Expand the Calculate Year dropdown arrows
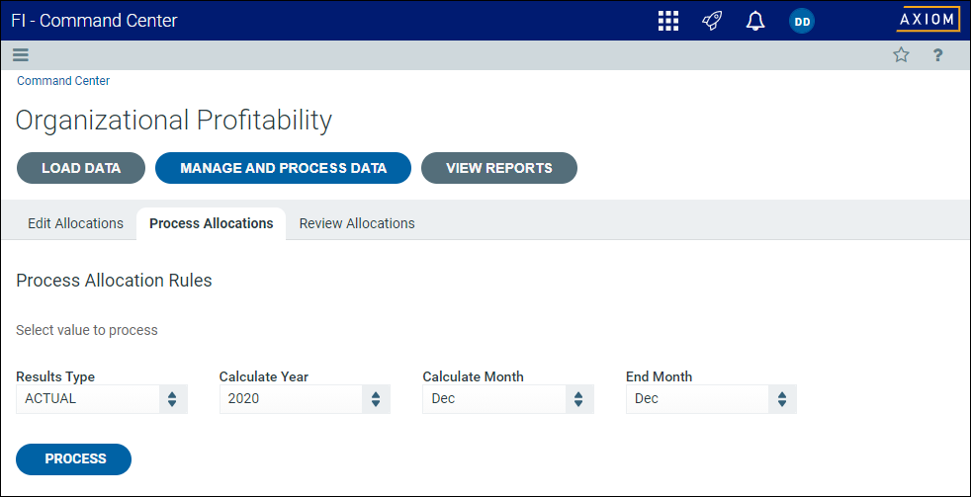971x497 pixels. point(376,399)
